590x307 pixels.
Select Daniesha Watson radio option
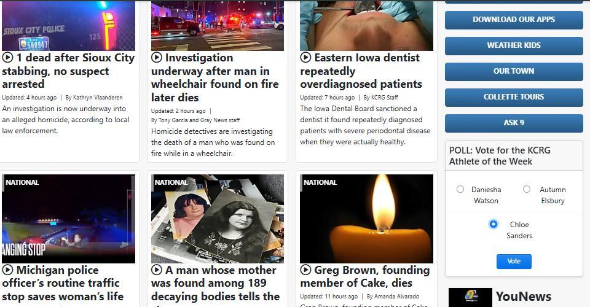(x=460, y=189)
